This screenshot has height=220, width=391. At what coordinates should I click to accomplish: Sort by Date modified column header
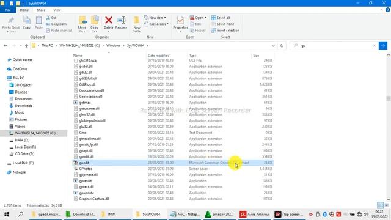pos(166,56)
